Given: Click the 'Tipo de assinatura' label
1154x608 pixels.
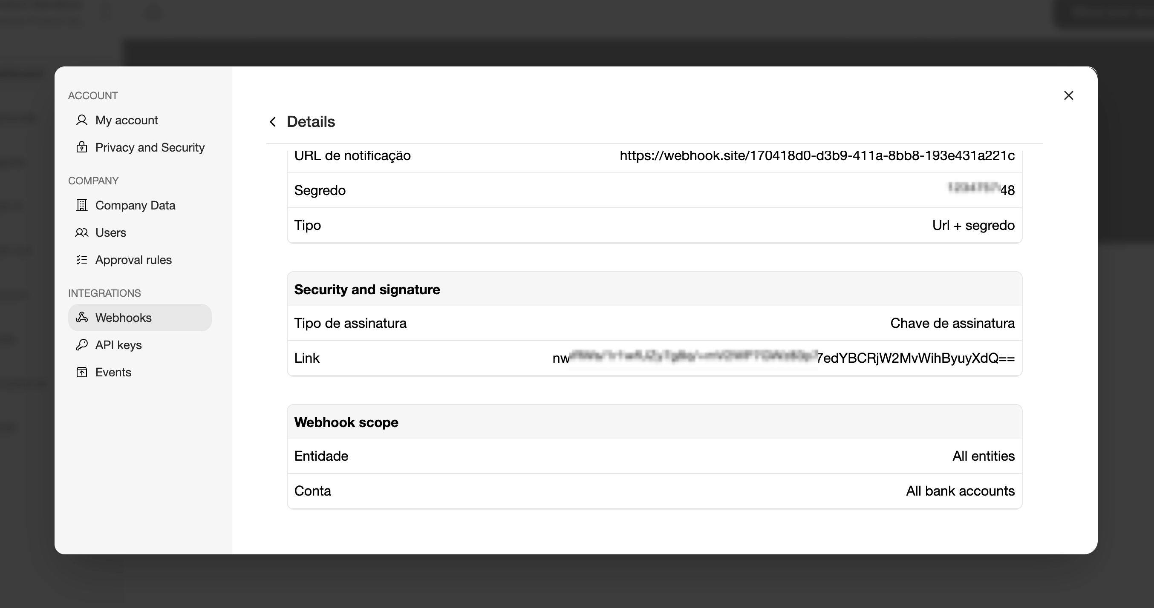Looking at the screenshot, I should [350, 323].
